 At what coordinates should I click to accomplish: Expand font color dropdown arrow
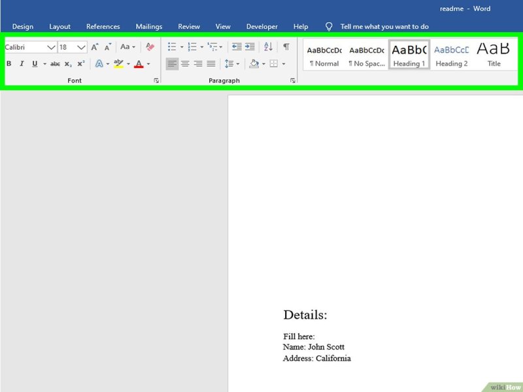[x=148, y=63]
